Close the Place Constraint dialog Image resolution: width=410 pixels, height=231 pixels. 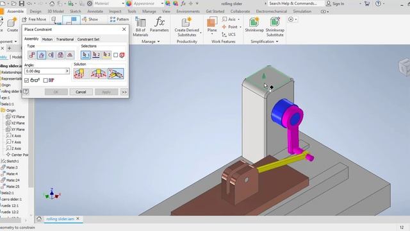[124, 30]
